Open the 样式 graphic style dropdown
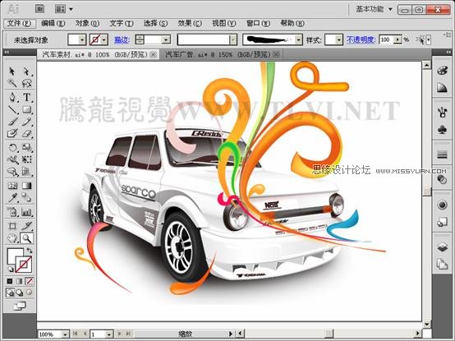 tap(339, 39)
